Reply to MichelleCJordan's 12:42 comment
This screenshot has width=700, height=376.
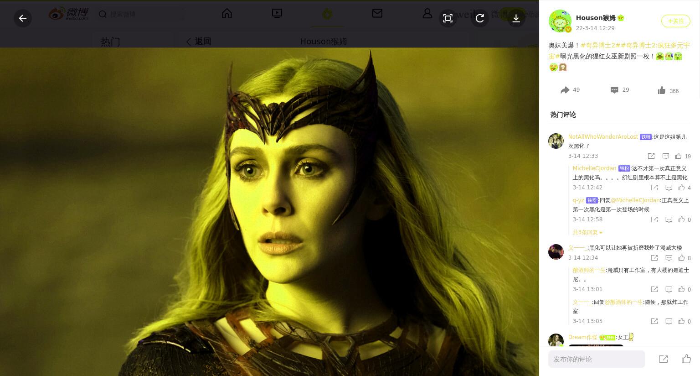coord(669,188)
